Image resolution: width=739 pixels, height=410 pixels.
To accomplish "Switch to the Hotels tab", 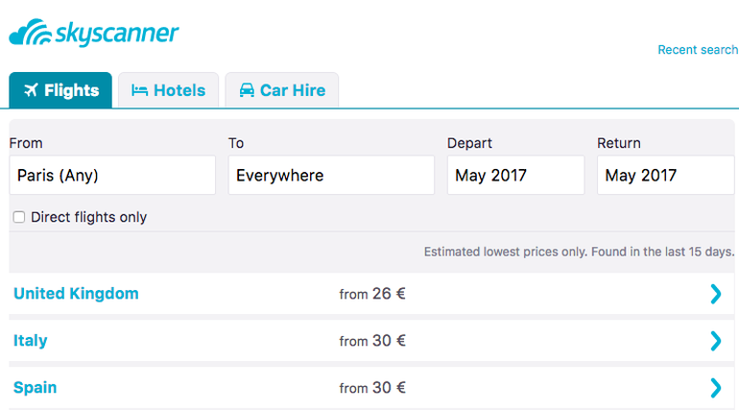I will pyautogui.click(x=168, y=90).
